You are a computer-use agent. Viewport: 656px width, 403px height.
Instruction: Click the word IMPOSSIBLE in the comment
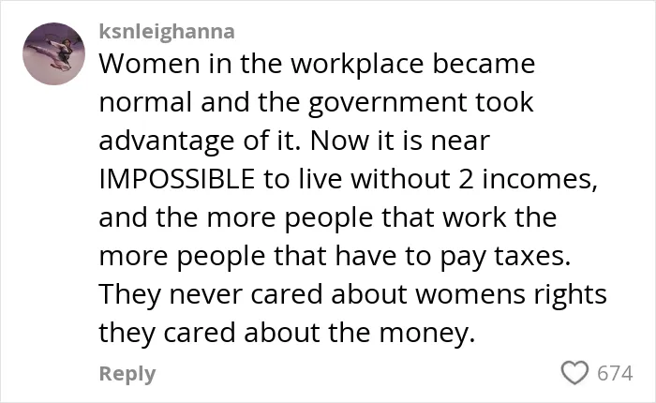pyautogui.click(x=177, y=179)
